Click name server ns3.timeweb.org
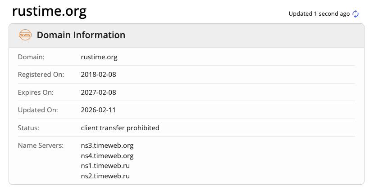 tap(107, 146)
